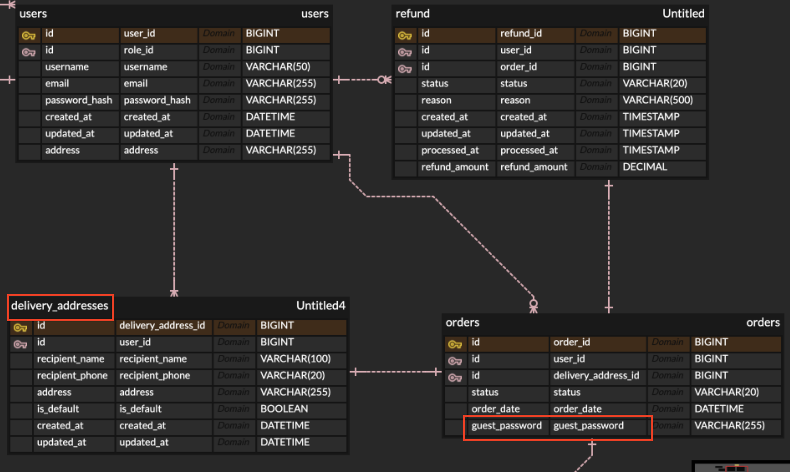Select the delivery_addresses table name
The width and height of the screenshot is (790, 472).
(60, 306)
